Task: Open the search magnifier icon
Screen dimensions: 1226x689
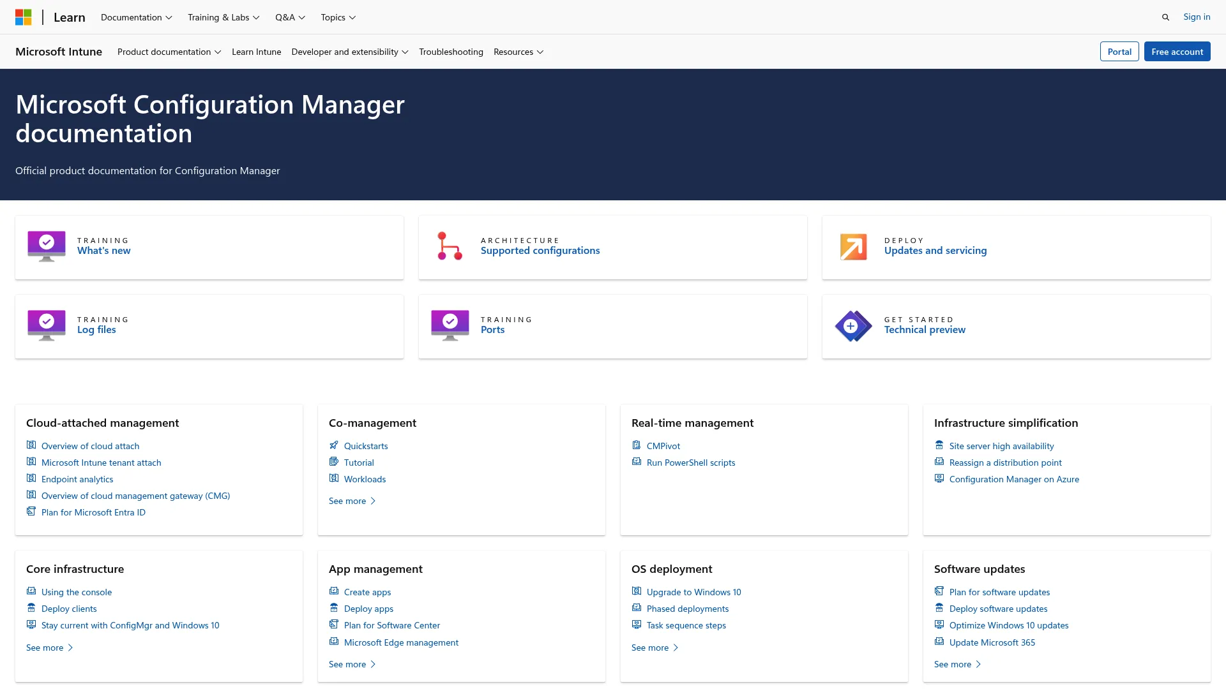Action: [1165, 17]
